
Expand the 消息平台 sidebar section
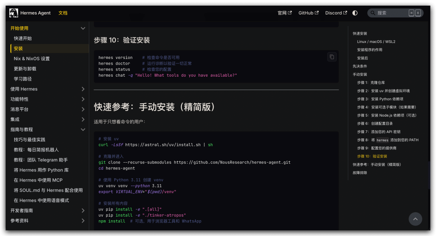[83, 109]
